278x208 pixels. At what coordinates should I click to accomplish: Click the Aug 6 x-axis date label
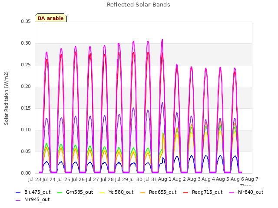point(237,179)
